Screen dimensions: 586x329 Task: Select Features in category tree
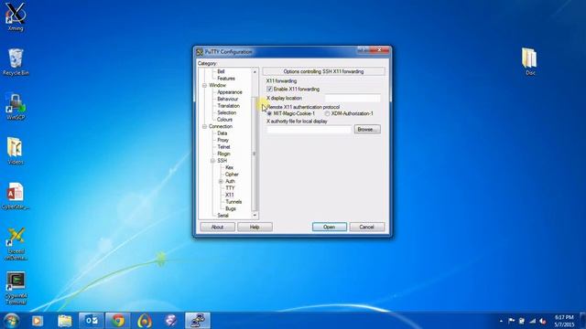click(226, 79)
